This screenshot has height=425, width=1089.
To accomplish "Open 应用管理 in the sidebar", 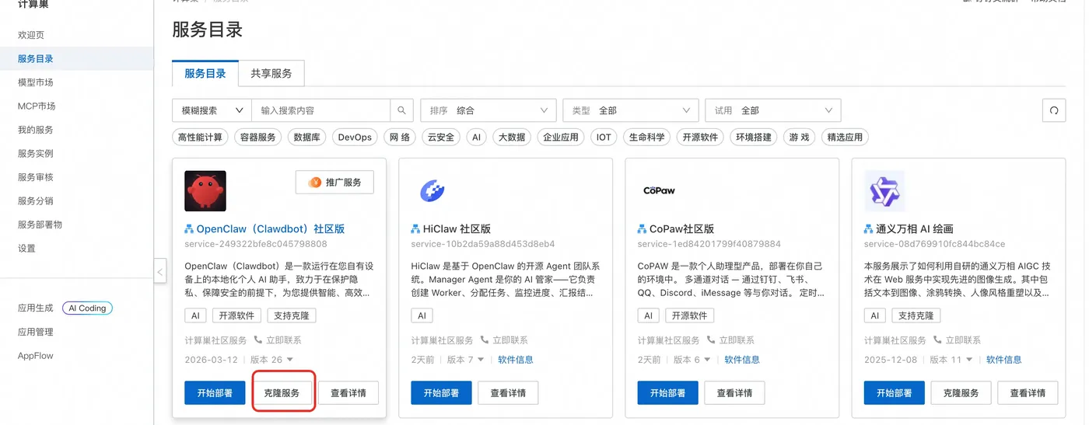I will click(36, 332).
